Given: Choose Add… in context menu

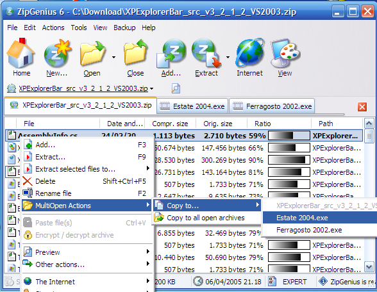Looking at the screenshot, I should (x=87, y=145).
